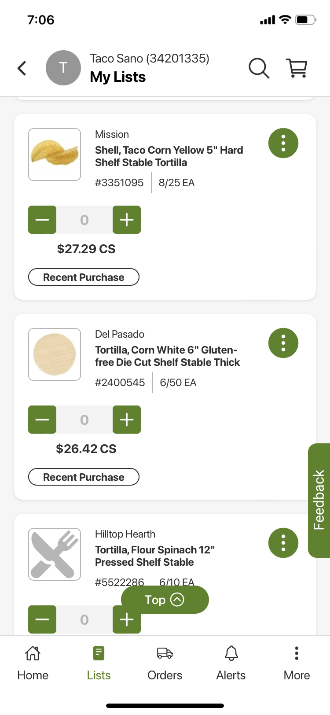
Task: Switch to the Orders tab
Action: (x=165, y=663)
